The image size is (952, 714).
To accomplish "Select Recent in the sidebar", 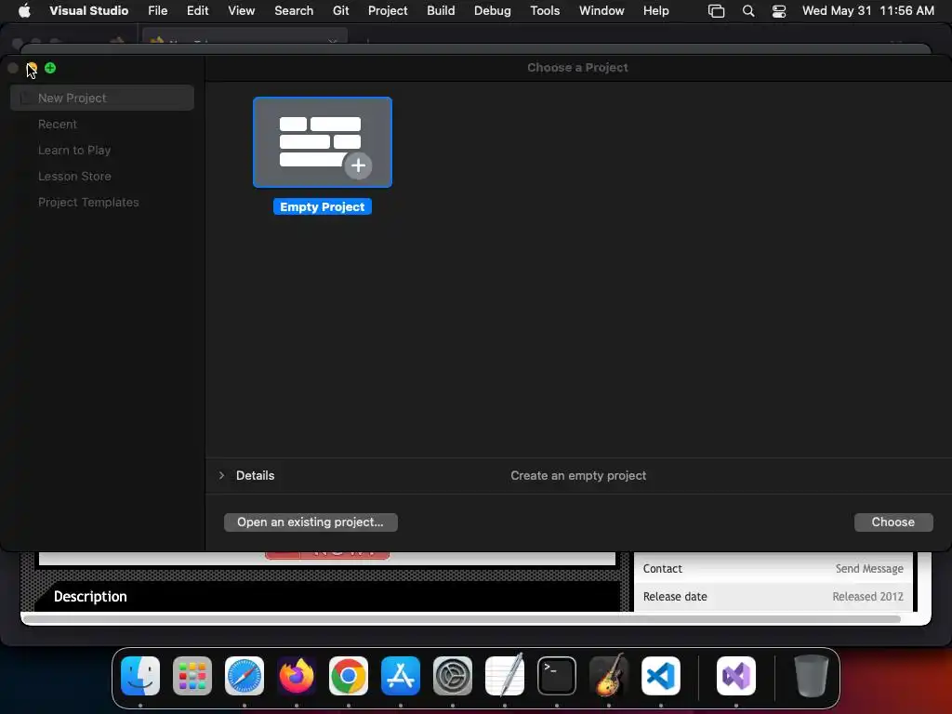I will click(58, 124).
